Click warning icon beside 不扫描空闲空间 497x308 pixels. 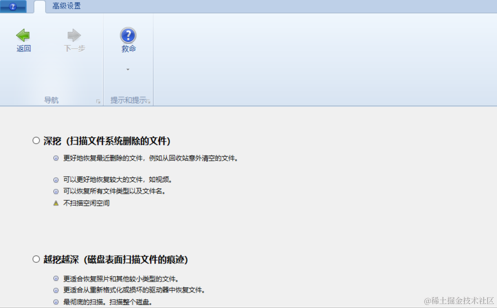pyautogui.click(x=56, y=203)
